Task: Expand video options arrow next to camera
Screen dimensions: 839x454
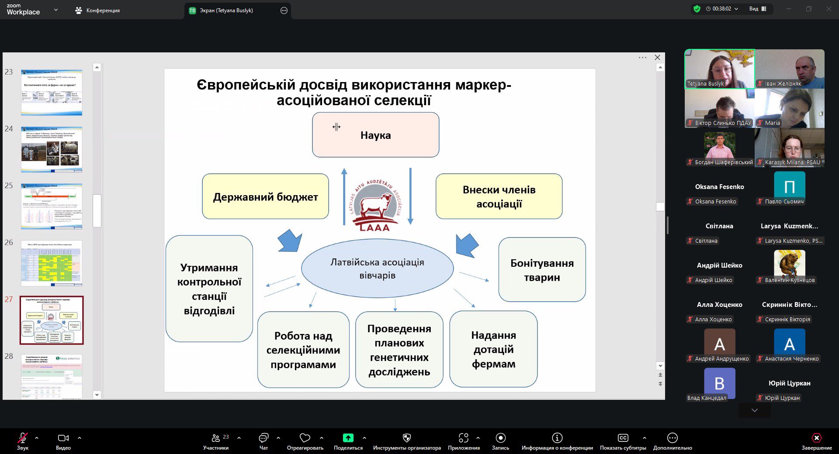Action: point(80,437)
